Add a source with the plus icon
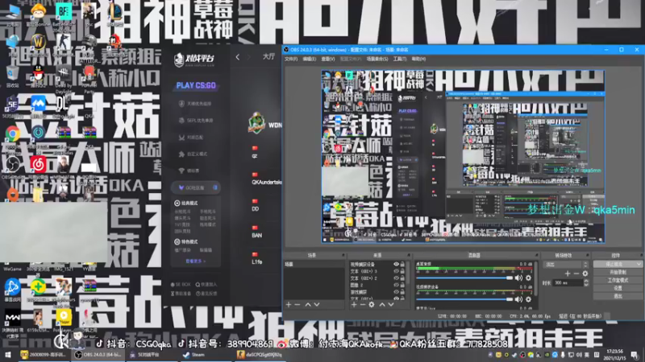This screenshot has height=362, width=645. click(354, 305)
